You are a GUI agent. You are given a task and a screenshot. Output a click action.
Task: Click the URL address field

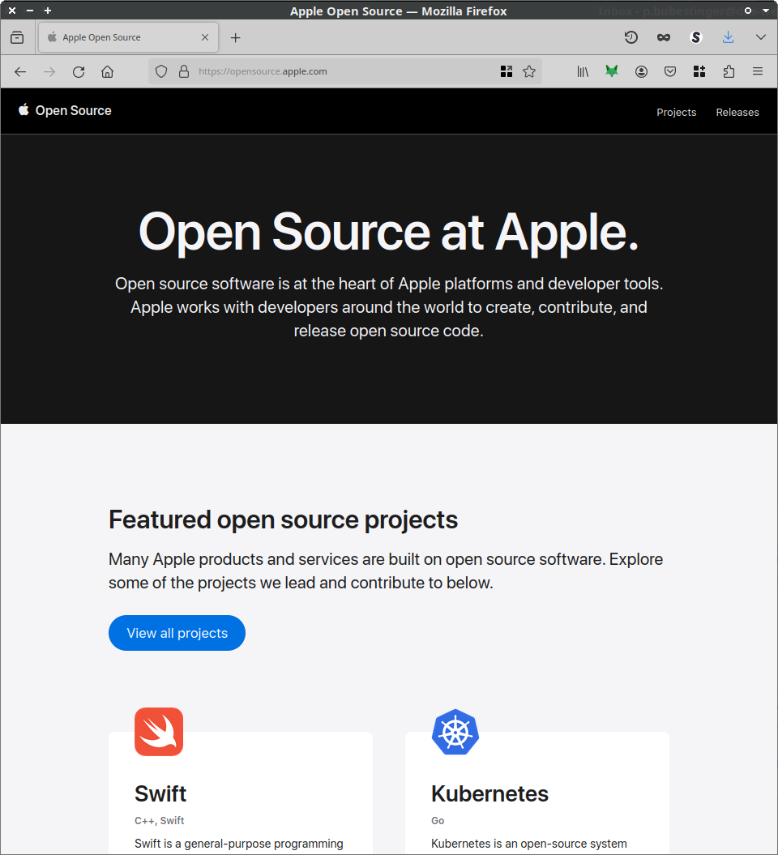point(340,71)
